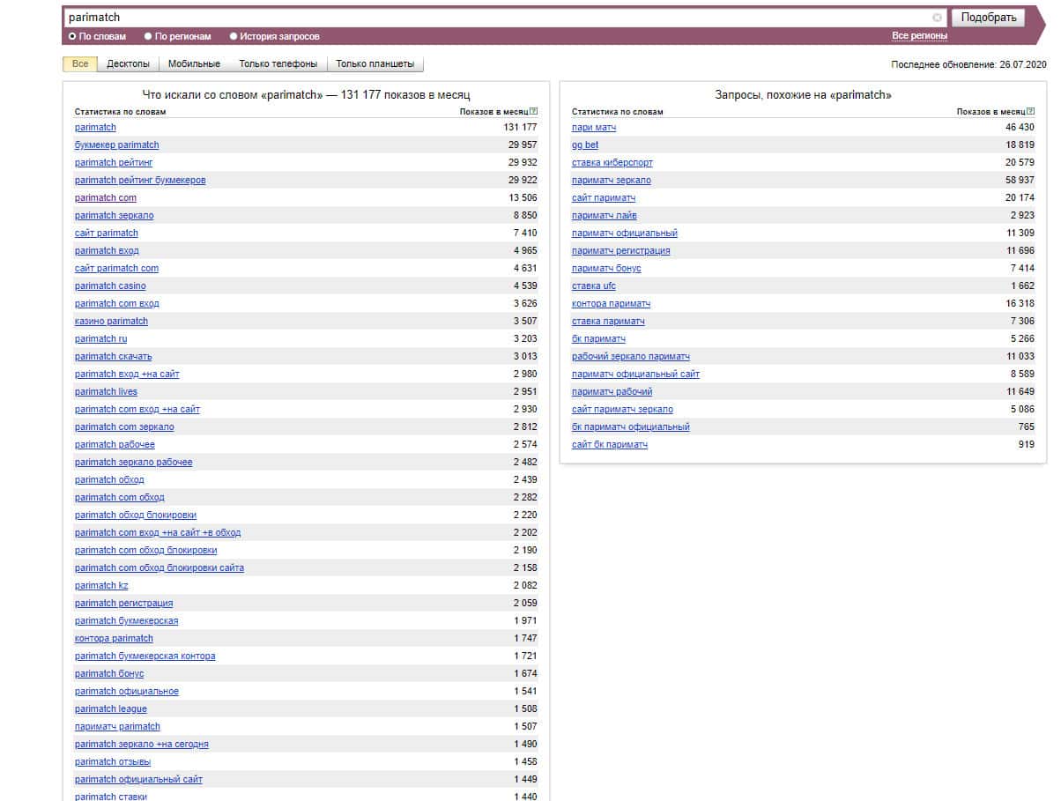Switch to the 'Десктопы' tab

pos(128,64)
